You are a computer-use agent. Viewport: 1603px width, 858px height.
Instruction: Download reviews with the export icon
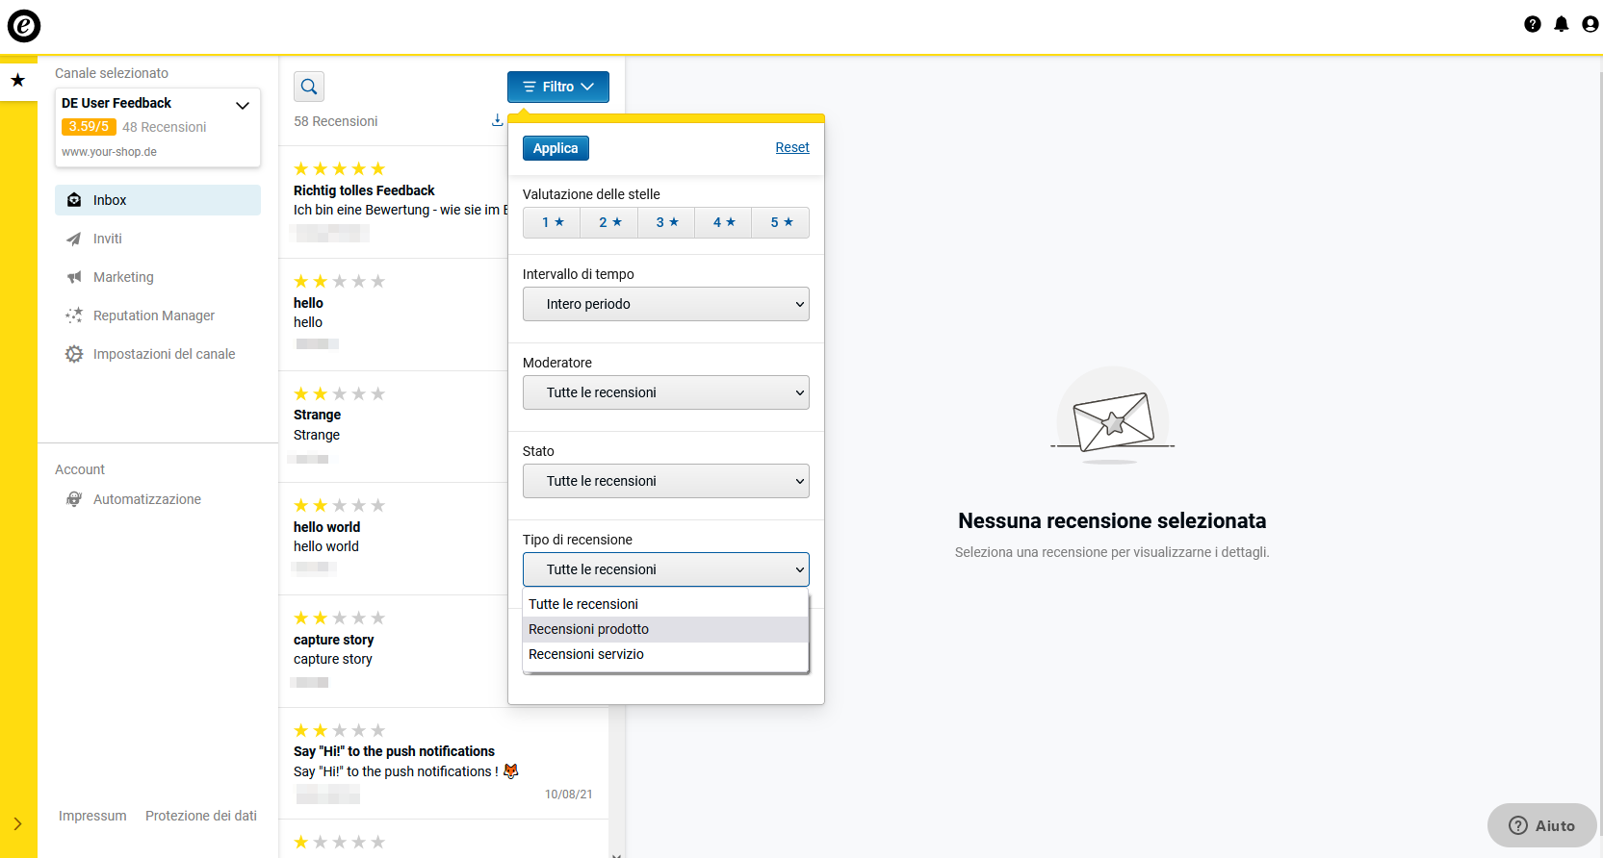[x=497, y=120]
